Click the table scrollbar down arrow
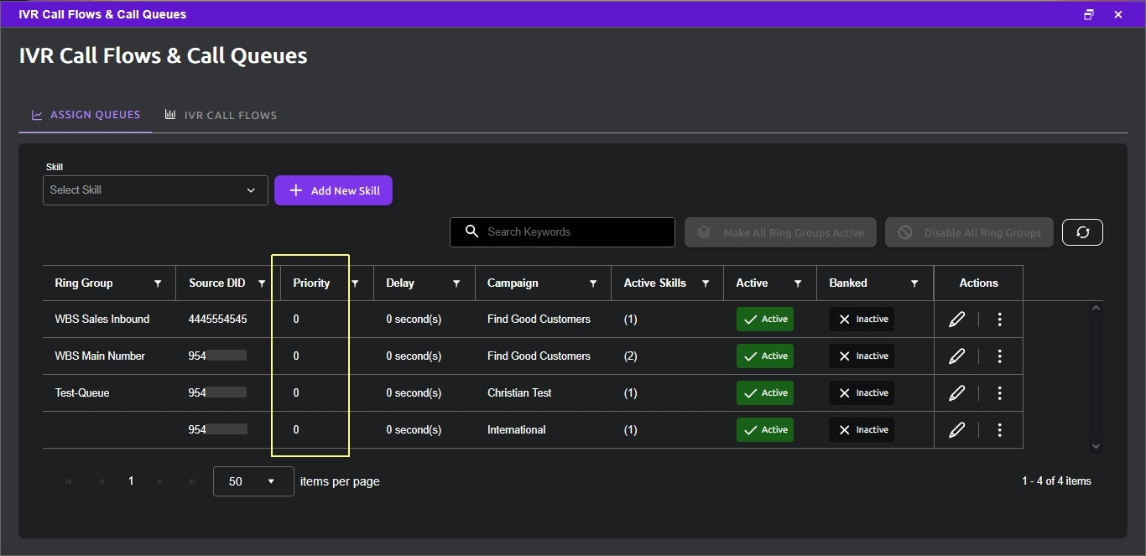This screenshot has height=556, width=1146. coord(1096,445)
